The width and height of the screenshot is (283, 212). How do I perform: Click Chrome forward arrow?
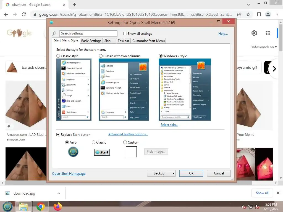(15, 14)
